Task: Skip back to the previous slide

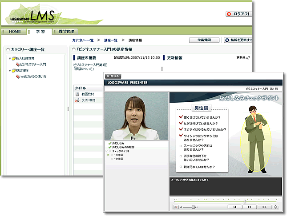Action: coord(234,207)
